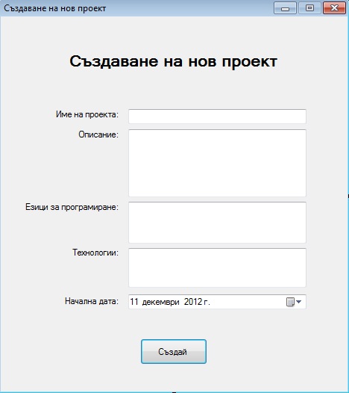Click the window title bar text

[x=54, y=8]
